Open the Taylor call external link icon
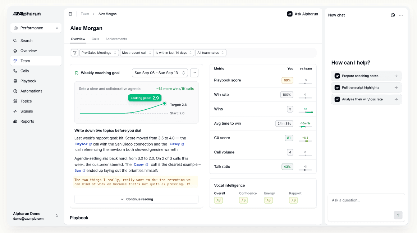The height and width of the screenshot is (233, 417). tap(91, 144)
